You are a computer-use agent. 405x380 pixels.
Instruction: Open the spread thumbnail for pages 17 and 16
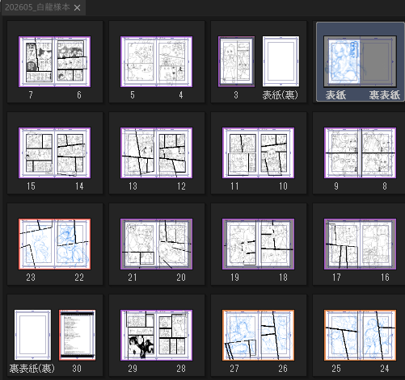click(360, 244)
